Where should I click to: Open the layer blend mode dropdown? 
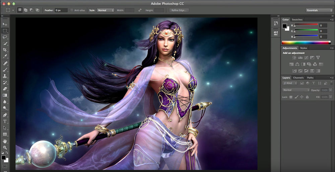296,90
